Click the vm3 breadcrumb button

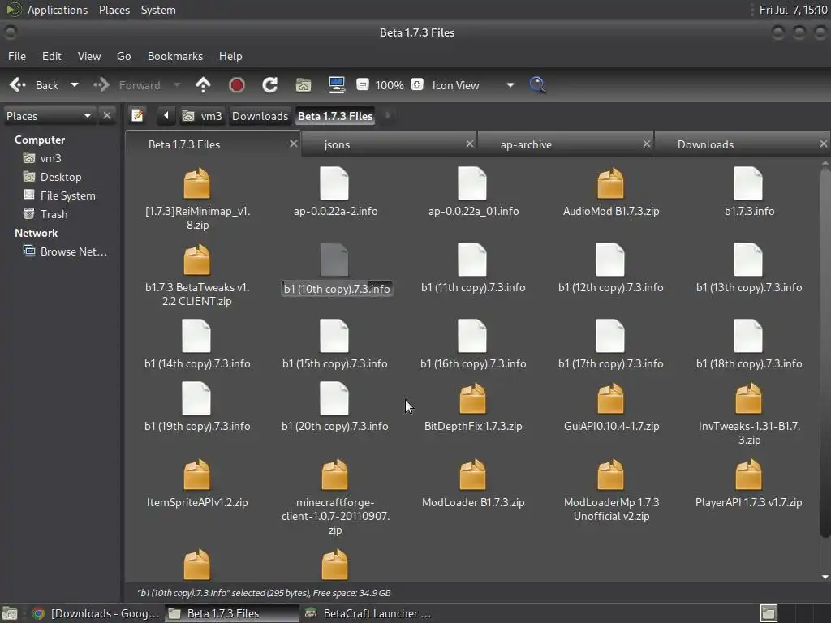[202, 115]
